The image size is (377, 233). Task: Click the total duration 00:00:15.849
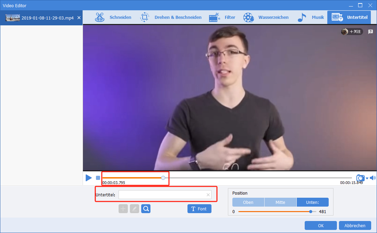point(351,183)
